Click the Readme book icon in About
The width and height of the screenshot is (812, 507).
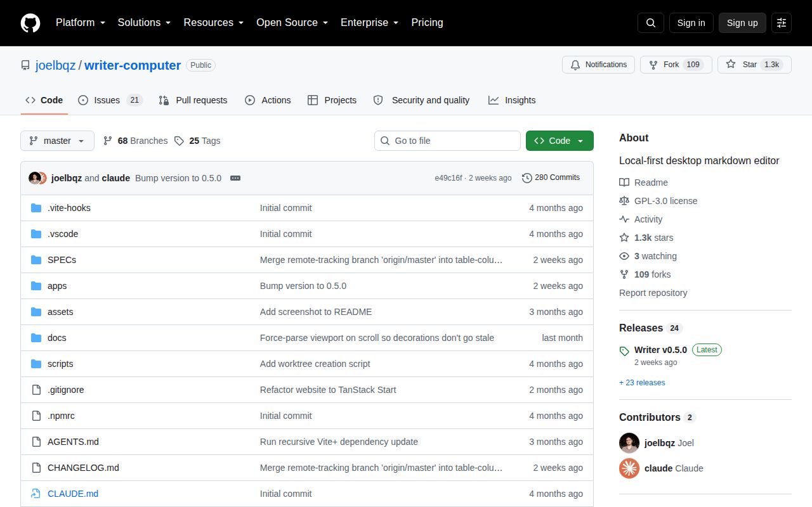pyautogui.click(x=624, y=183)
